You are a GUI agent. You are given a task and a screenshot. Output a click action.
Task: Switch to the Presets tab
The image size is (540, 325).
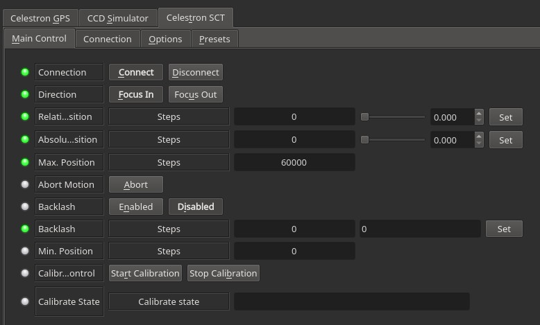214,39
